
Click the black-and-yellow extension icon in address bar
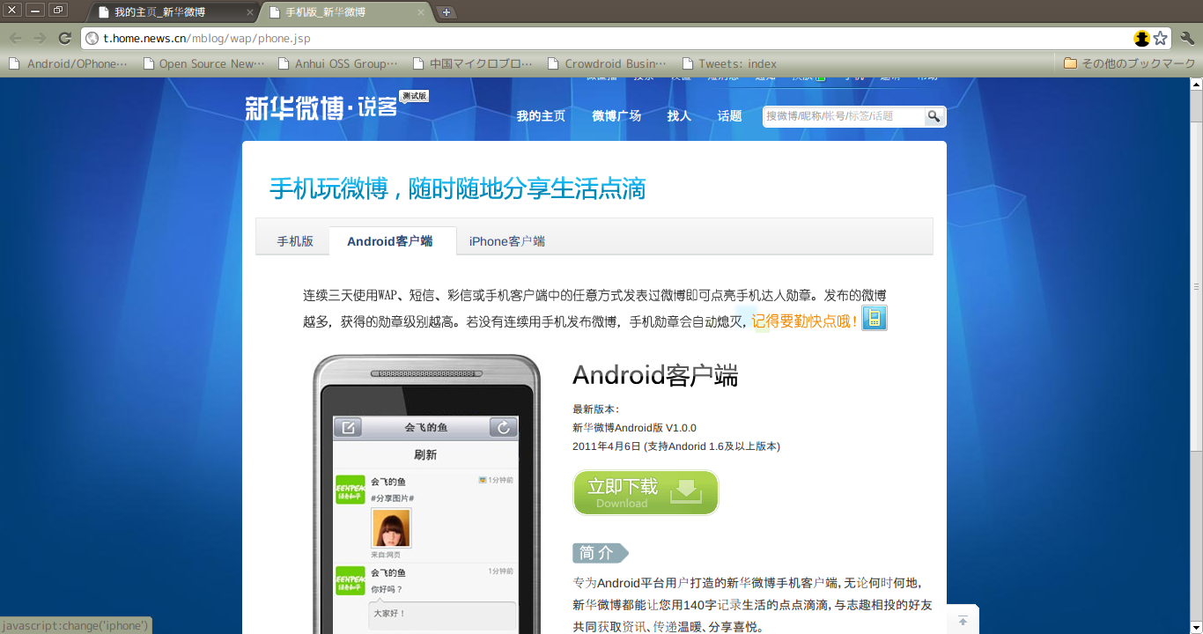point(1141,38)
